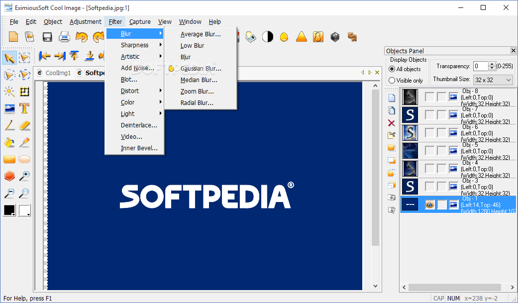
Task: Click the New file toolbar icon
Action: pyautogui.click(x=13, y=37)
